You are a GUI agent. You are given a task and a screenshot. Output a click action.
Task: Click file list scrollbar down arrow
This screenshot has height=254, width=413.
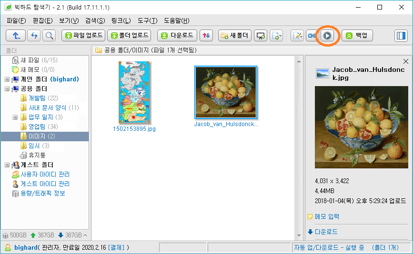pos(299,235)
